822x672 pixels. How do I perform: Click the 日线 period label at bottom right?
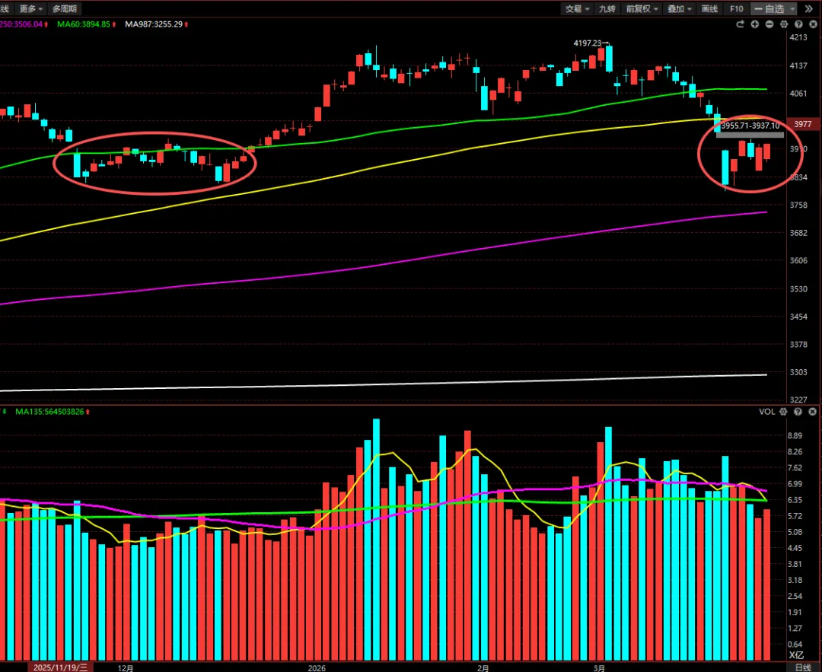click(x=803, y=667)
